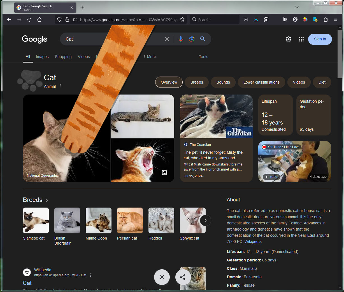344x292 pixels.
Task: Switch to the Shopping results tab
Action: click(63, 57)
